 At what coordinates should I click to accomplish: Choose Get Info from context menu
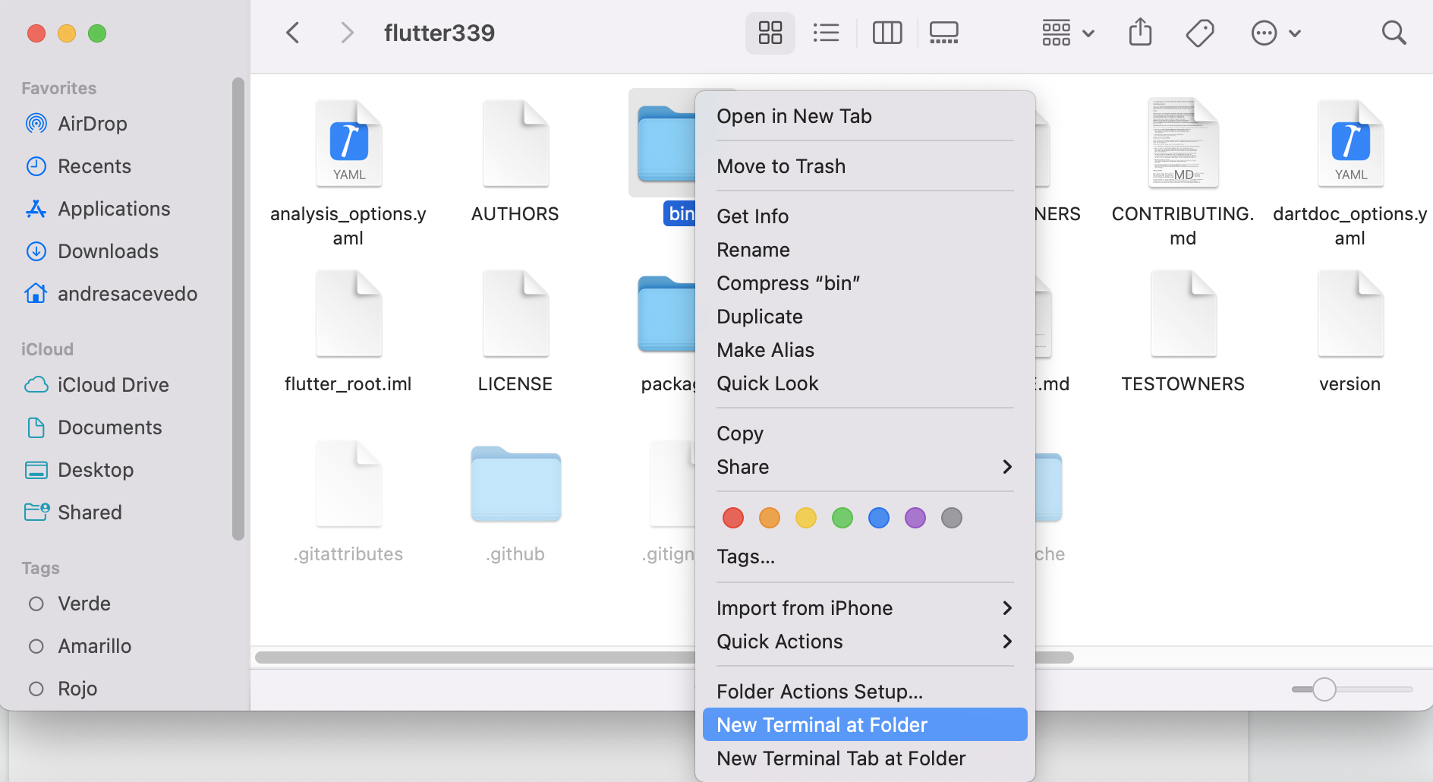coord(865,216)
